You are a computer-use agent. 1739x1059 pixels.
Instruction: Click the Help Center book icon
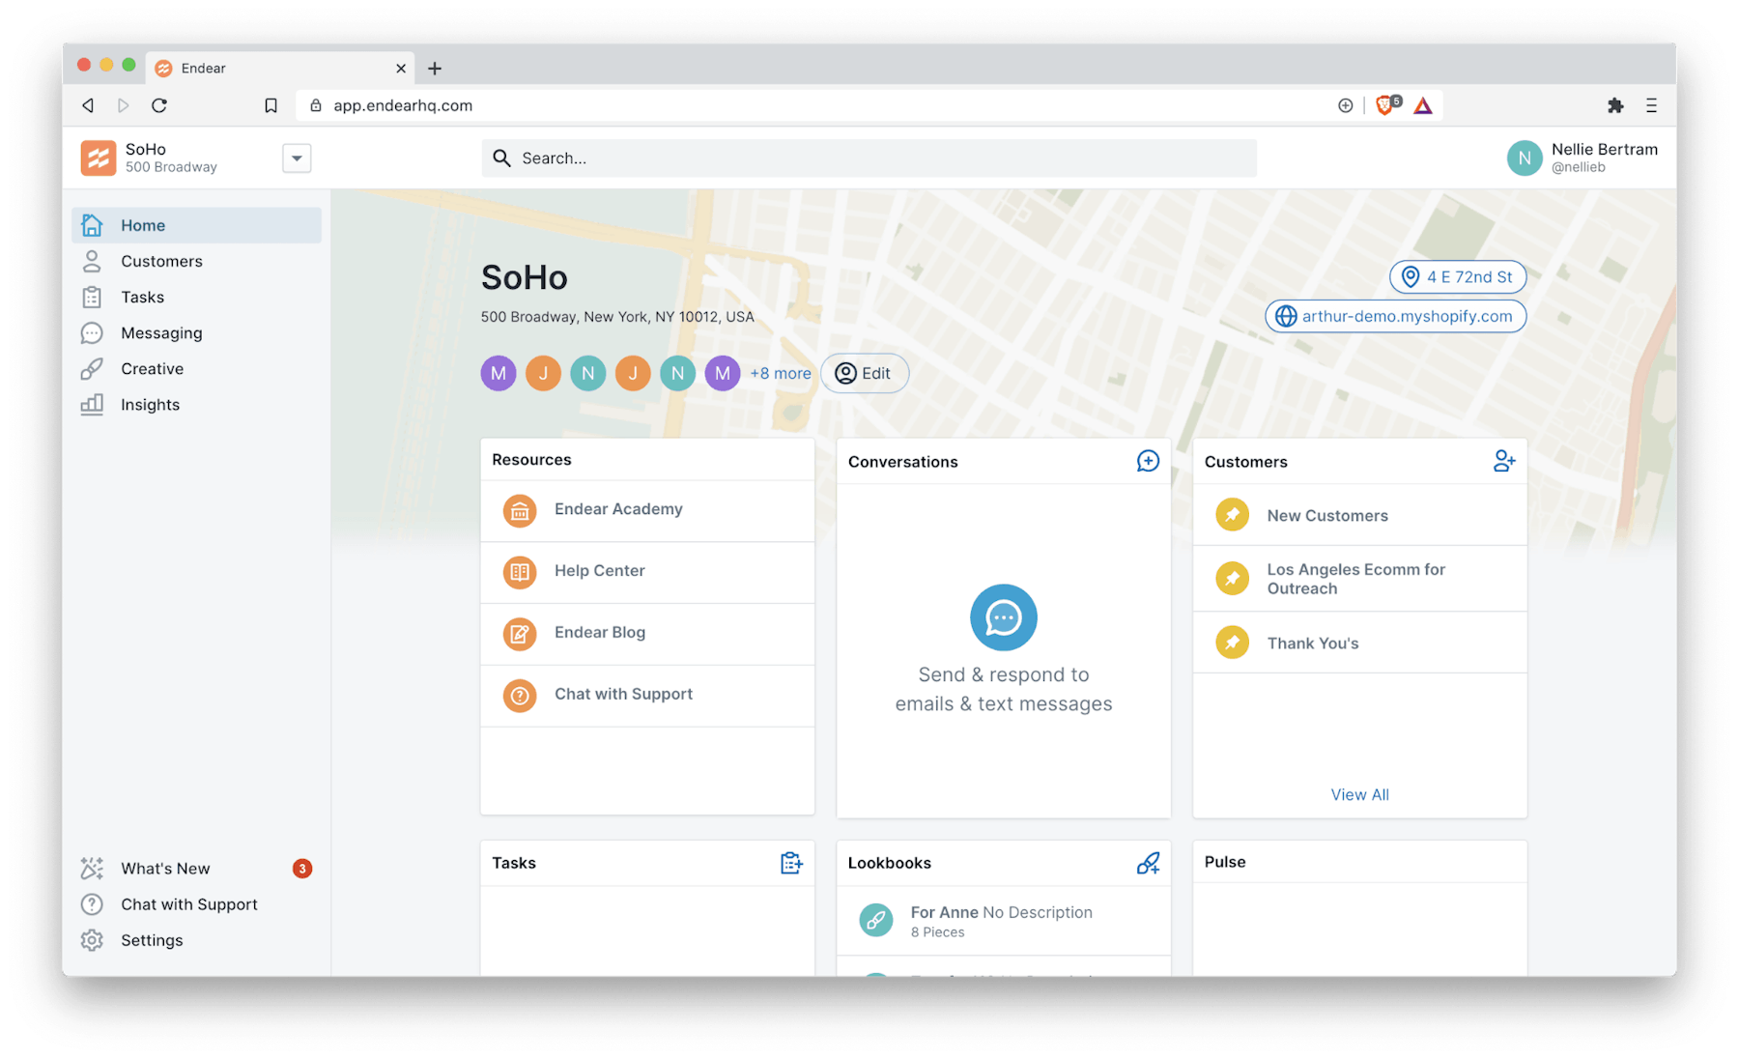(520, 572)
